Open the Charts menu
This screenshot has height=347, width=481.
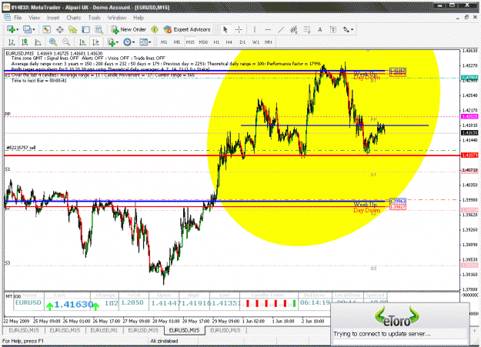[x=74, y=18]
